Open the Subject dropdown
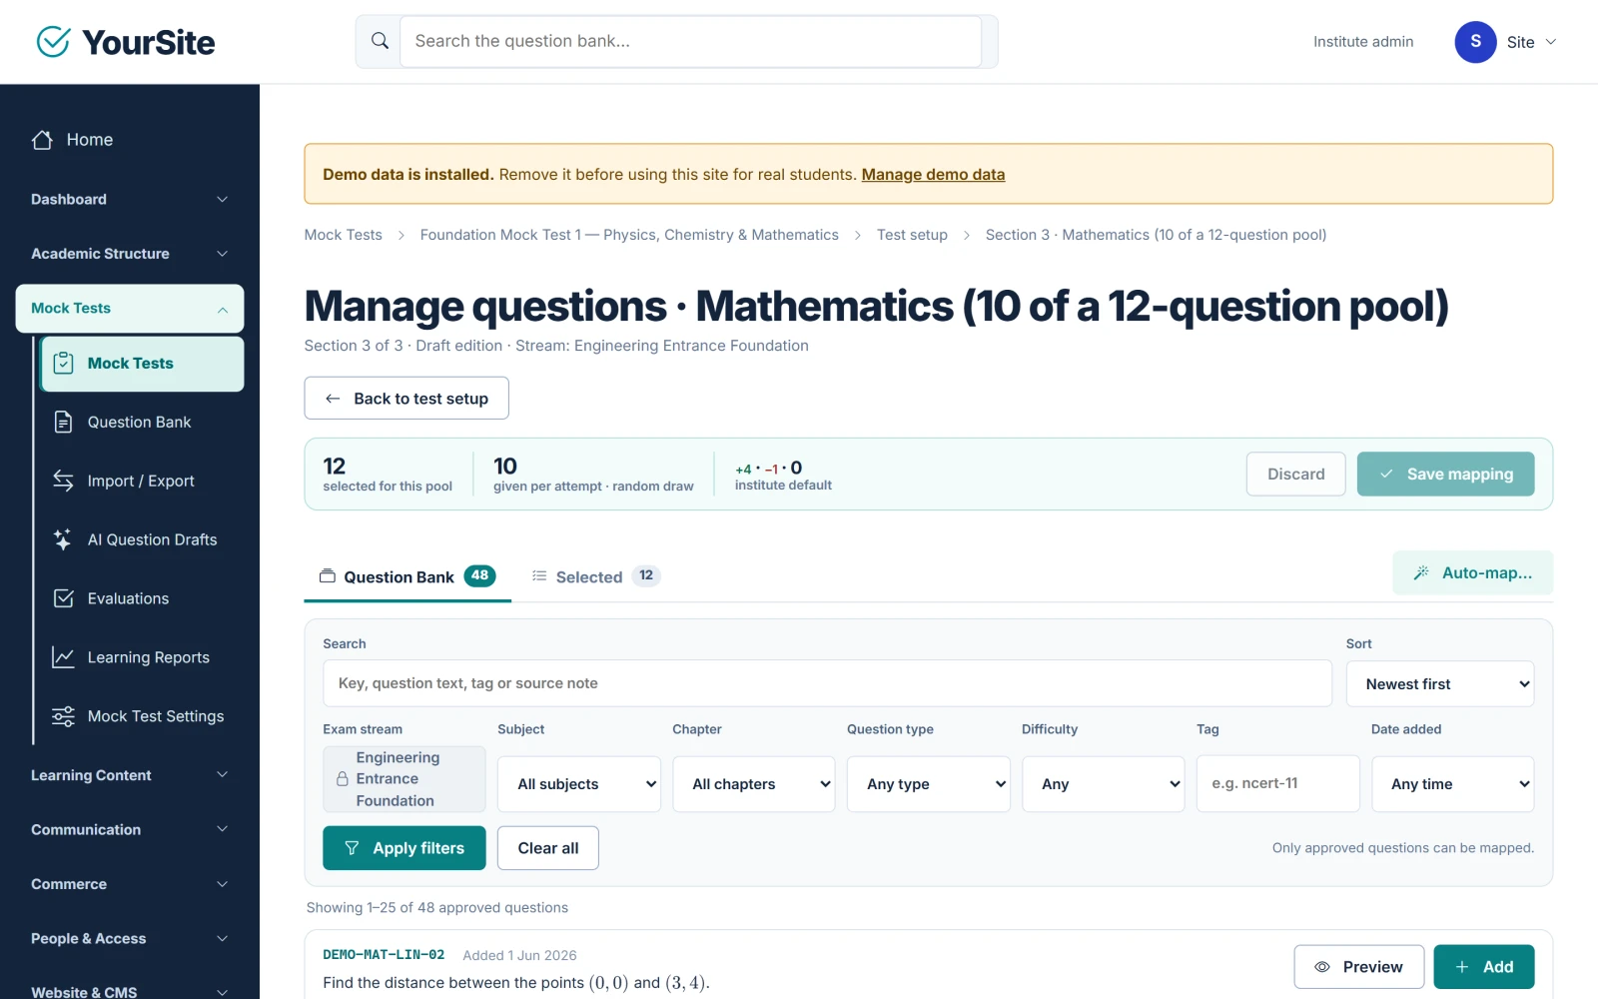Viewport: 1598px width, 999px height. 579,784
